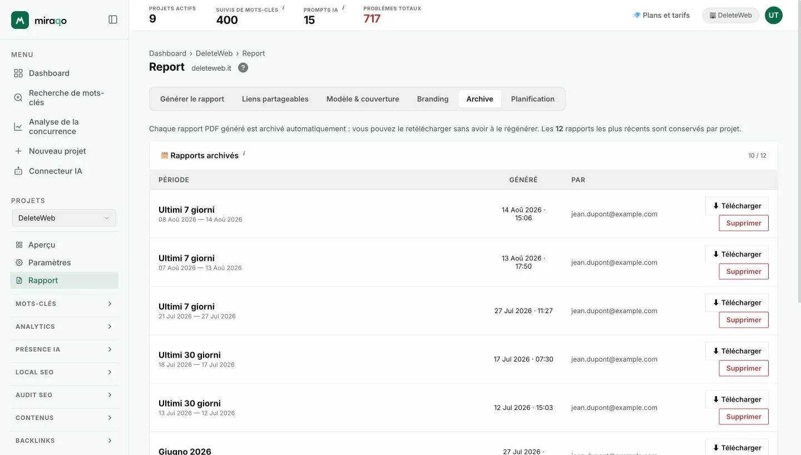Open the Liens partageables tab
The height and width of the screenshot is (455, 801).
275,99
